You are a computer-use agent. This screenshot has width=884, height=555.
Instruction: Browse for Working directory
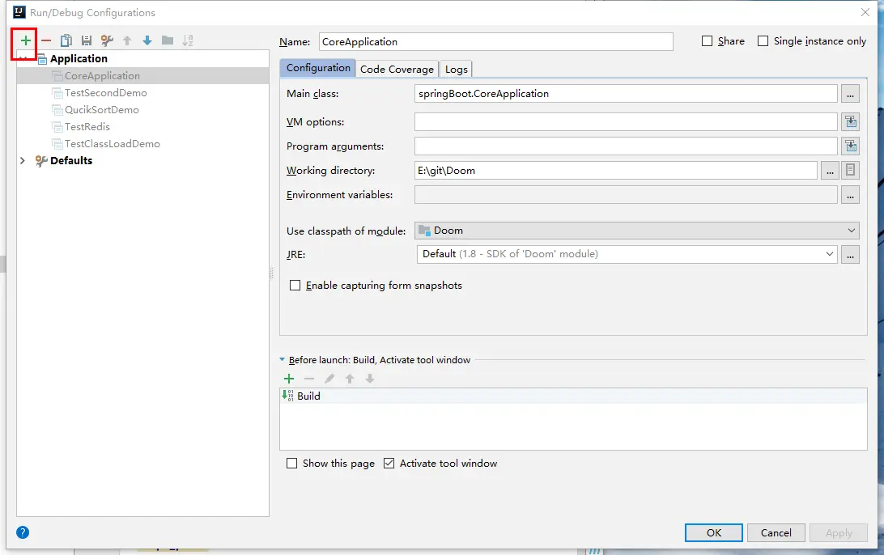829,170
